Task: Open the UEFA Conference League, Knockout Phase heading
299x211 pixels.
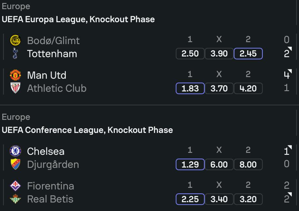Action: 87,130
